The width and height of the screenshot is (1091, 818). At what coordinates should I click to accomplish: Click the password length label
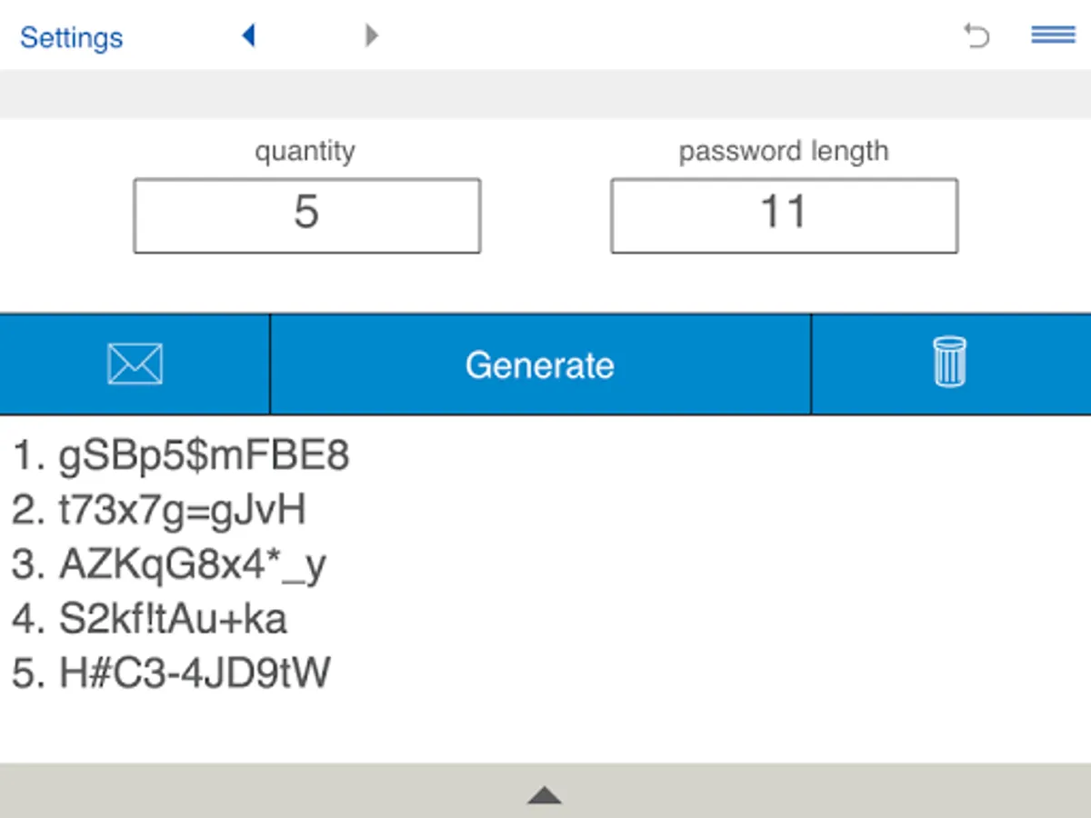click(784, 151)
